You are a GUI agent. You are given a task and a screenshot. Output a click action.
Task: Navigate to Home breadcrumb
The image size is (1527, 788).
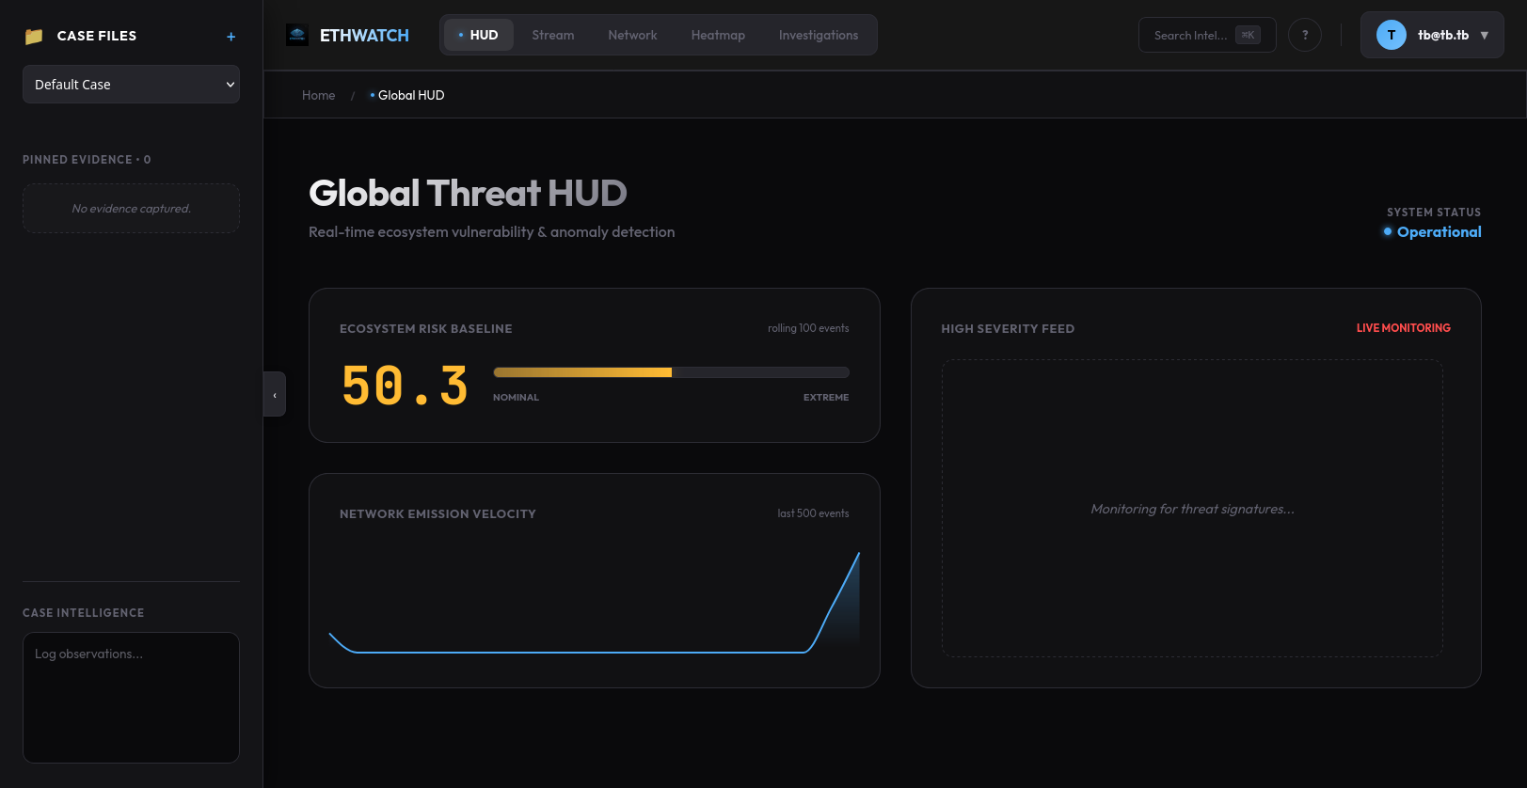pos(318,95)
